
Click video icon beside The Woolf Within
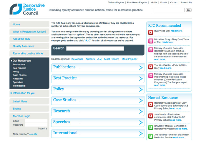click(151, 67)
